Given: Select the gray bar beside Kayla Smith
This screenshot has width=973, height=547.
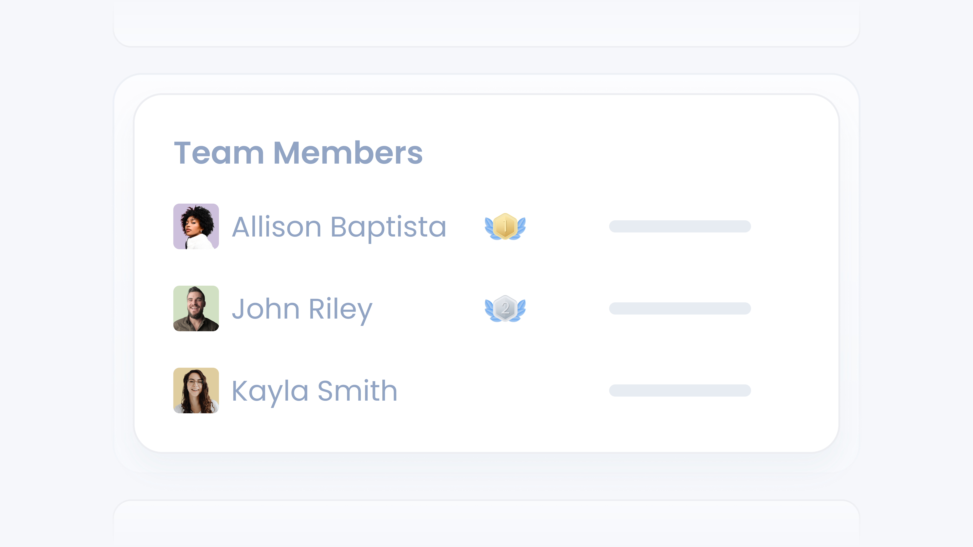Looking at the screenshot, I should point(680,390).
